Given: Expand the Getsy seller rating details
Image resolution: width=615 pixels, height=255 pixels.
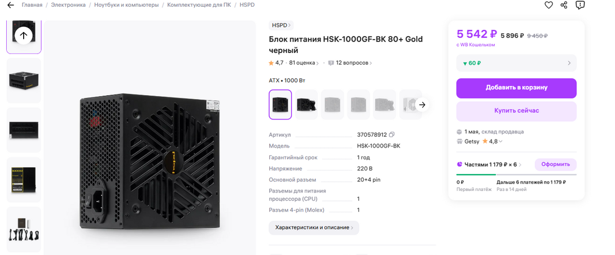Looking at the screenshot, I should [502, 141].
